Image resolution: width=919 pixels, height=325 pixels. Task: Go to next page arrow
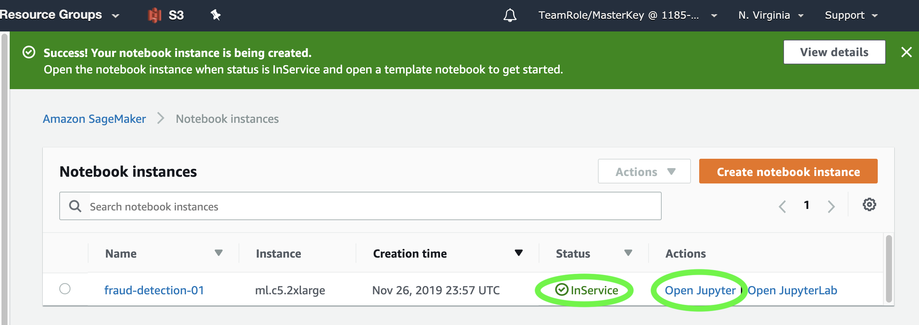click(x=831, y=206)
